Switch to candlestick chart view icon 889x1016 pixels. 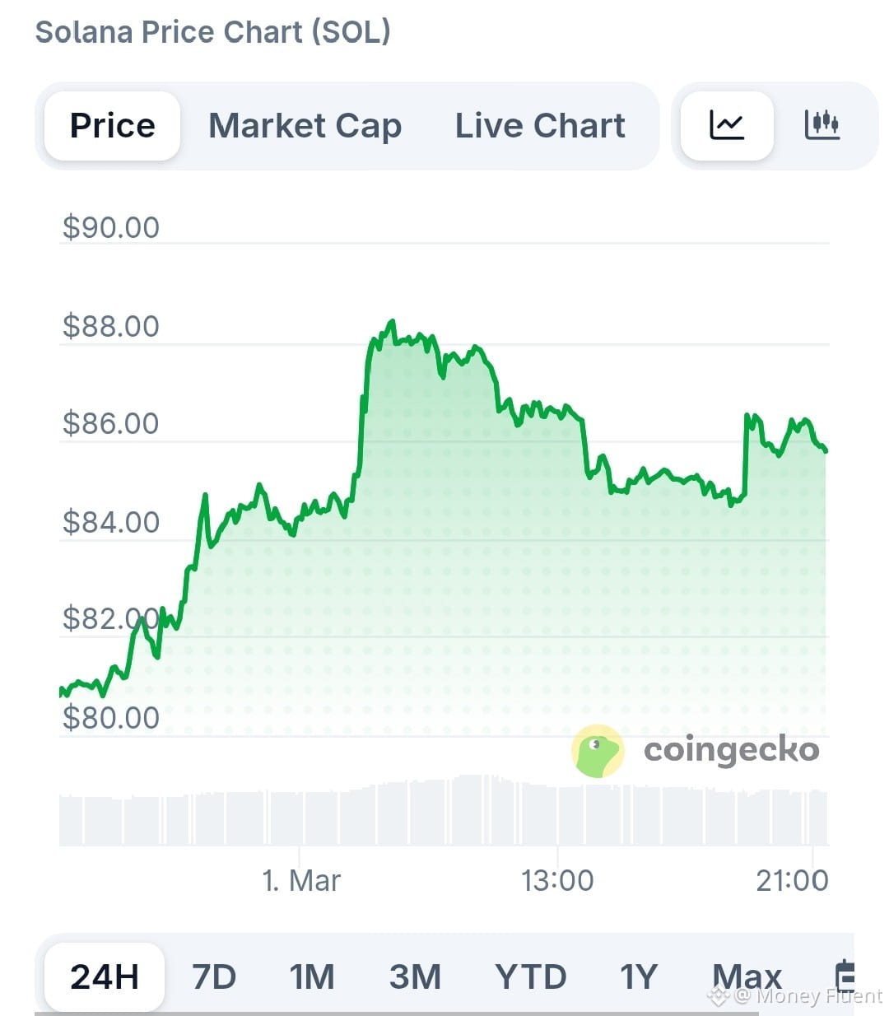822,125
